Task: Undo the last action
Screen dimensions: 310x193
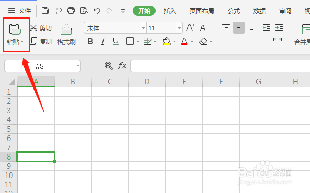Action: (x=97, y=11)
